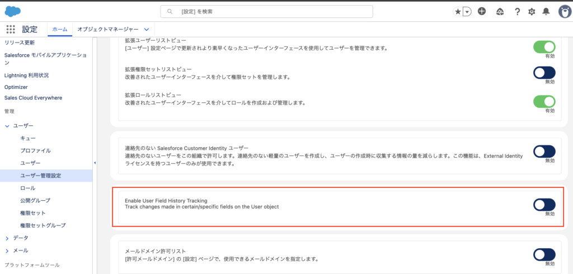Collapse the ユーザー tree section
Screen dimensions: 573x274
(7, 126)
